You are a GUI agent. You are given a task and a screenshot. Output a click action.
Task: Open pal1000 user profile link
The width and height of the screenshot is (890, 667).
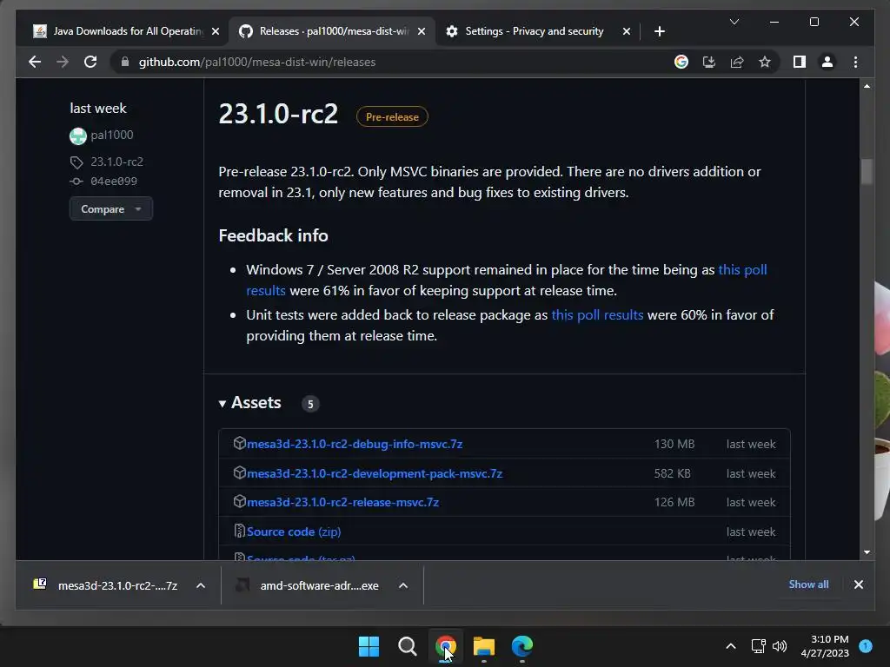click(112, 135)
